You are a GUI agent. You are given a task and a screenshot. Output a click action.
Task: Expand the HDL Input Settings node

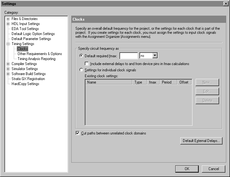pos(8,24)
